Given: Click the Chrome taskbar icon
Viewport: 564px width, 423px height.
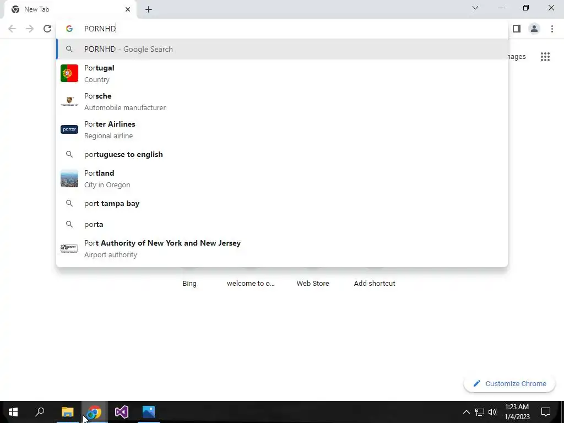Looking at the screenshot, I should tap(94, 412).
